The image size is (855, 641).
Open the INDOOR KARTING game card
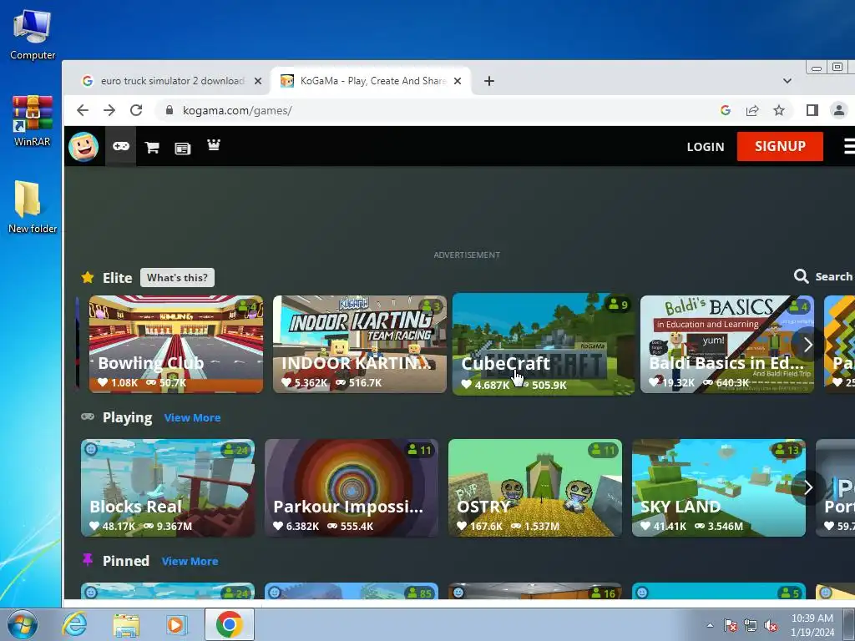coord(359,344)
